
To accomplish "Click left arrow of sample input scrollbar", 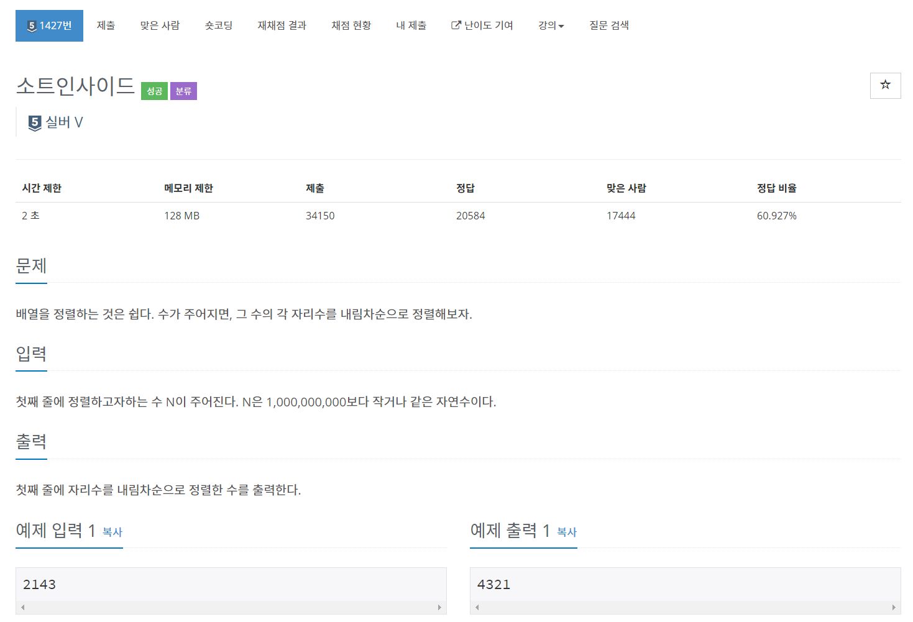I will [23, 608].
